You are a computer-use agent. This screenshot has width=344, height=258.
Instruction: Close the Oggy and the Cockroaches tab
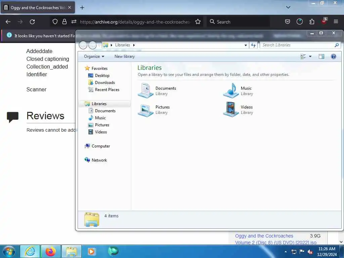(x=70, y=7)
